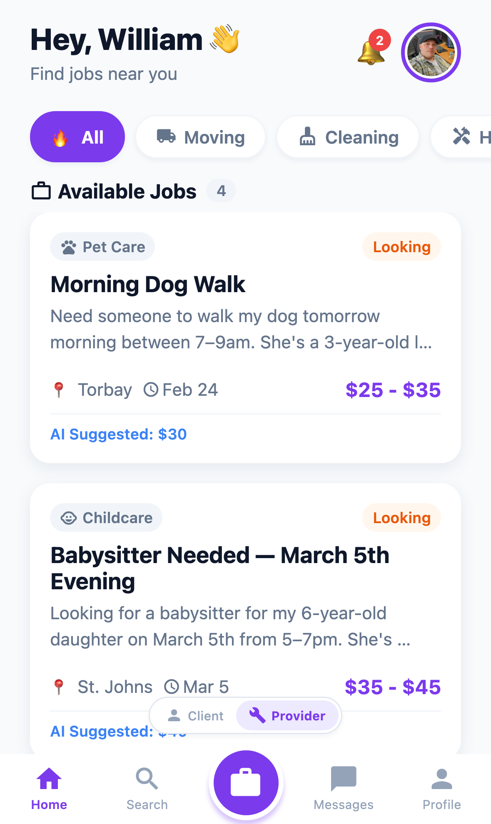Screen dimensions: 491x824
Task: Click the AI Suggested $30 price
Action: tap(119, 434)
